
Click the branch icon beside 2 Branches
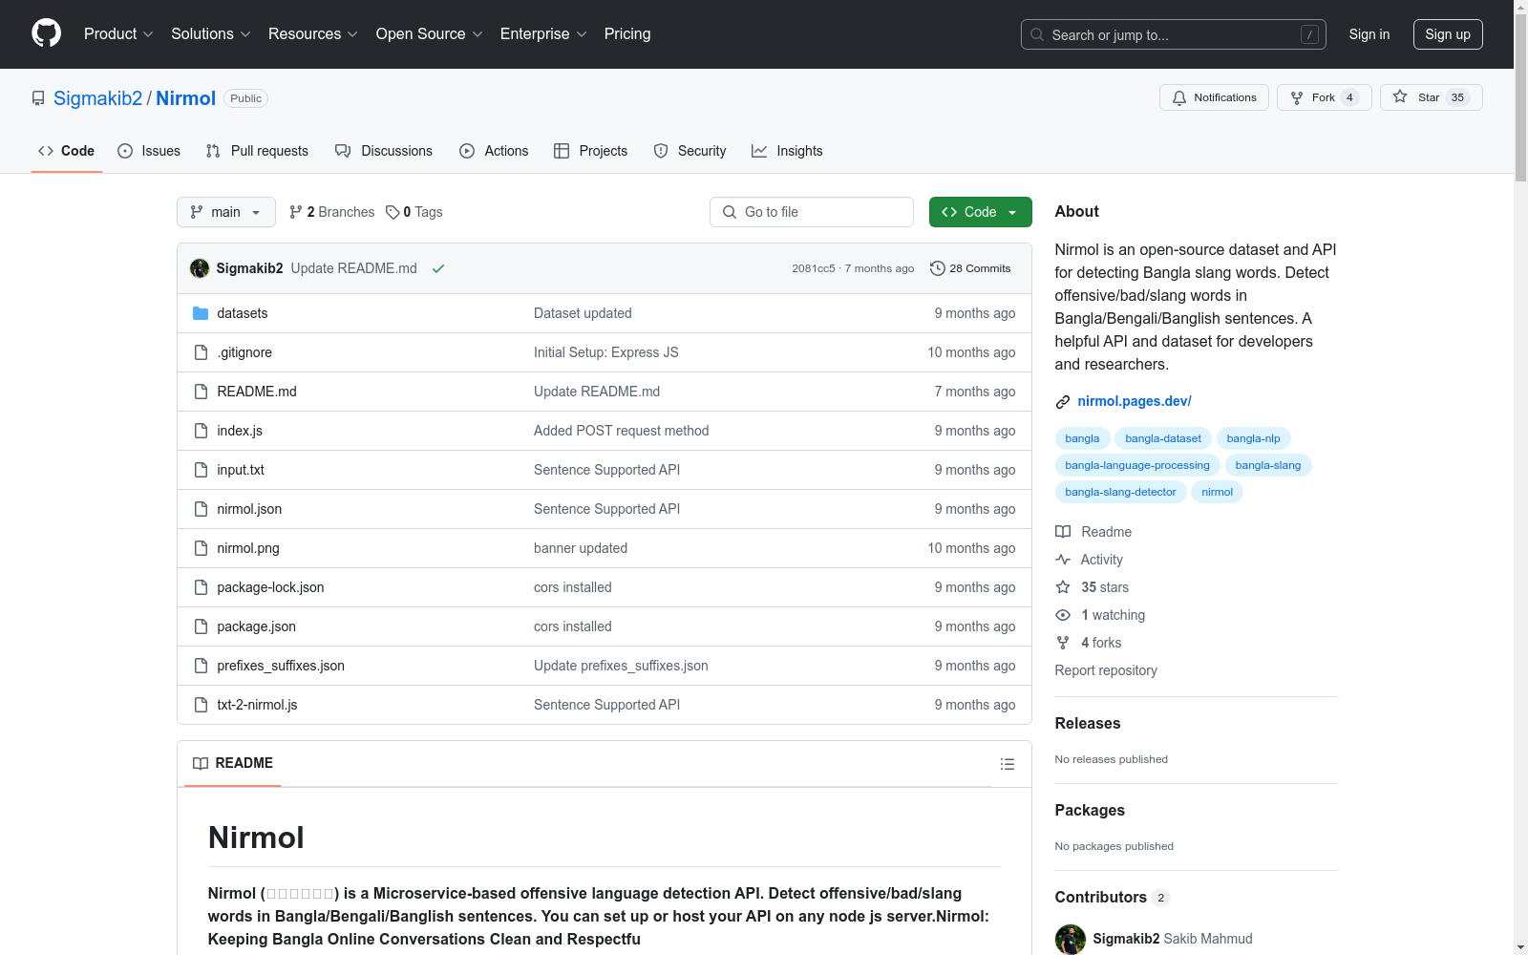296,212
